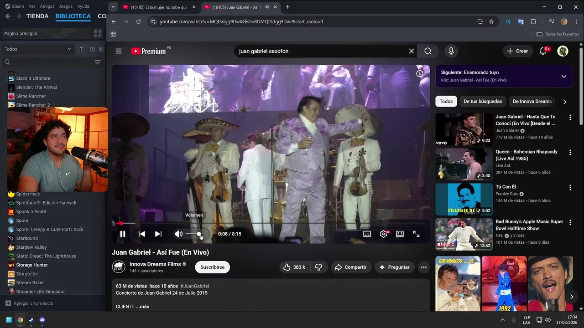Image resolution: width=584 pixels, height=328 pixels.
Task: Select the Todos filter chip
Action: tap(446, 101)
